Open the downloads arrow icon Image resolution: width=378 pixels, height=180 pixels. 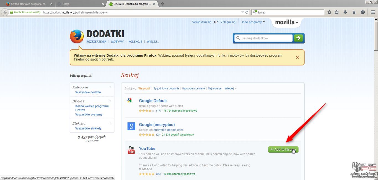pyautogui.click(x=345, y=12)
